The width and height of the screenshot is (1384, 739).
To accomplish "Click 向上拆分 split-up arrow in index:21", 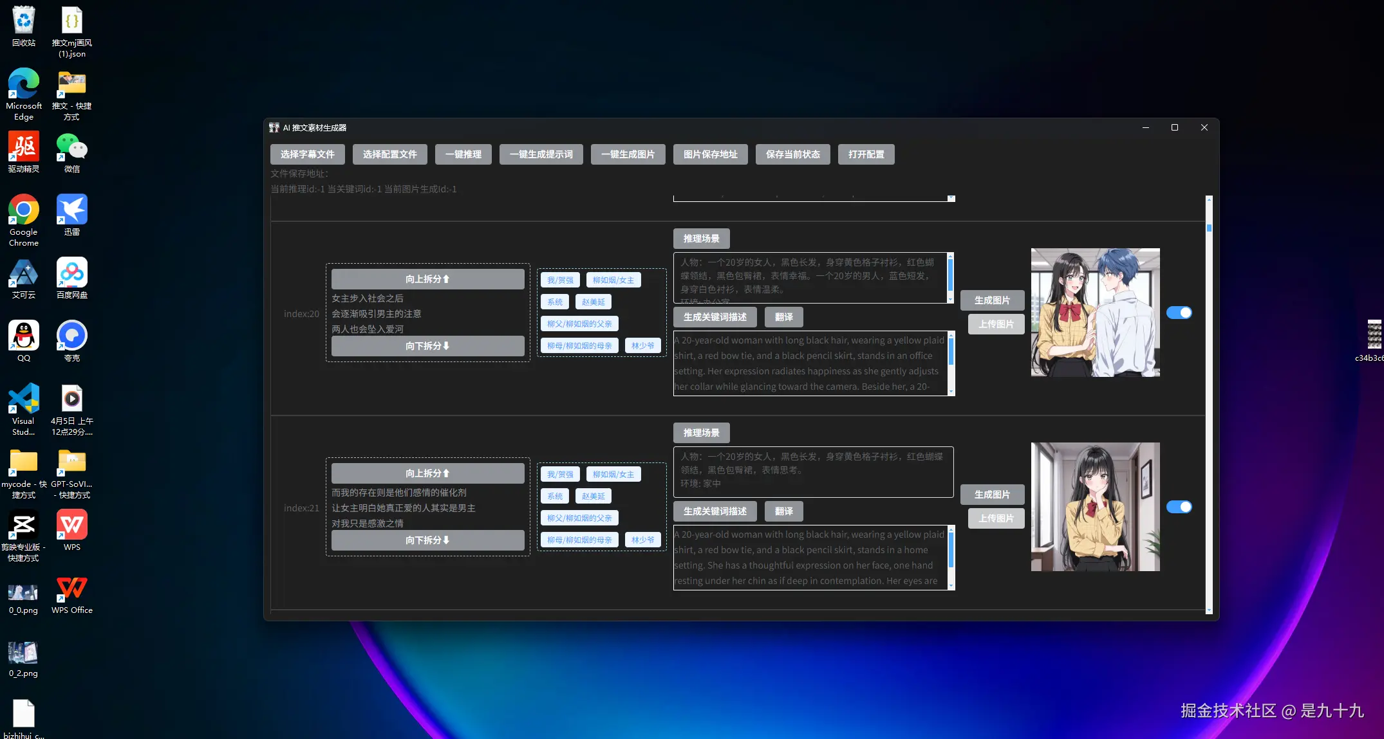I will [427, 473].
